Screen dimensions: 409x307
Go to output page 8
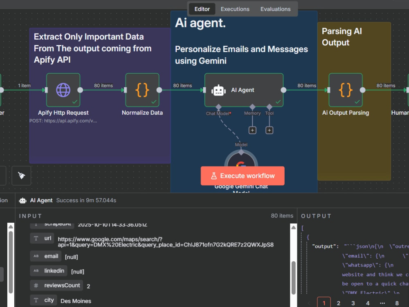coord(397,303)
